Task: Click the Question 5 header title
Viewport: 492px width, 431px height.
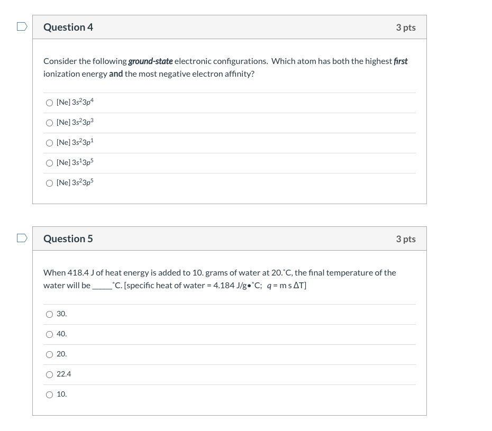Action: tap(68, 239)
